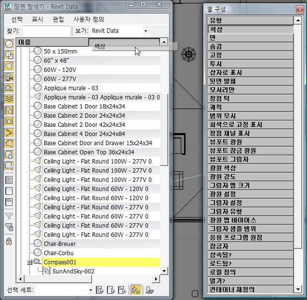Click the advanced filter icon below funnel
Screen dimensions: 307x300
[9, 227]
